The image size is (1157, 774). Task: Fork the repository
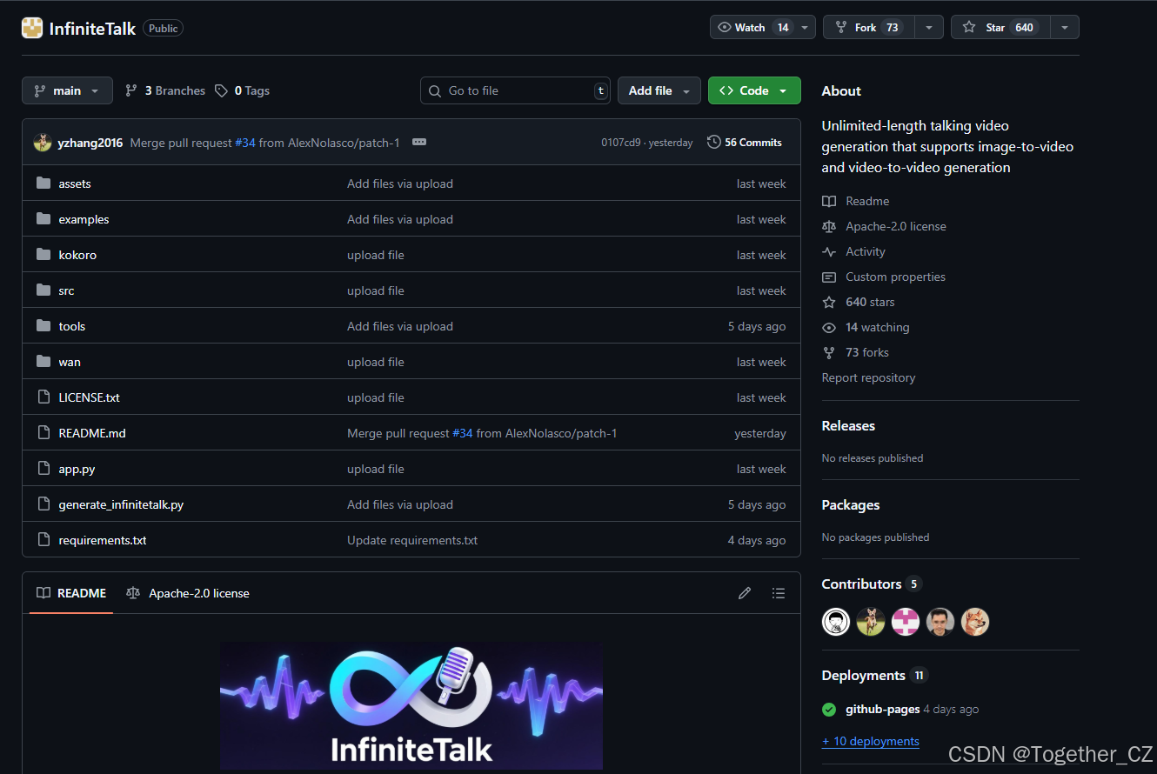(x=869, y=28)
